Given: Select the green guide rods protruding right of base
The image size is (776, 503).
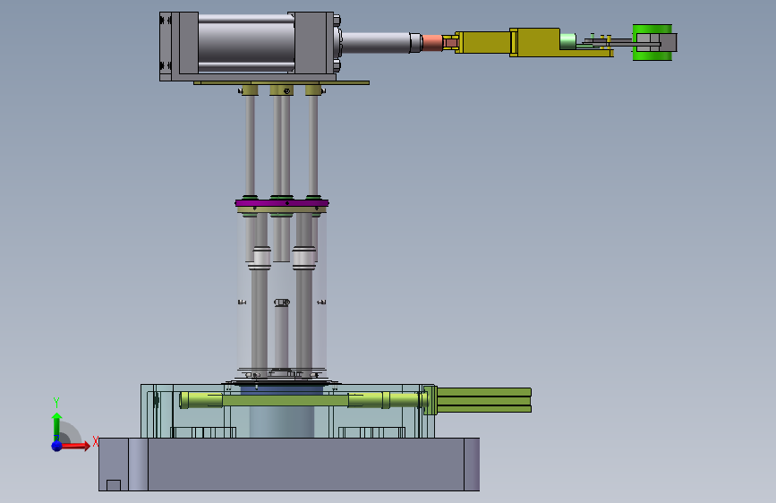Looking at the screenshot, I should click(x=484, y=400).
